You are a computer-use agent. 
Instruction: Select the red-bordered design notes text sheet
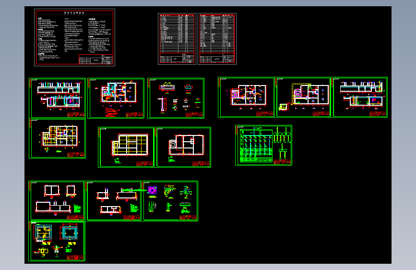click(x=74, y=37)
